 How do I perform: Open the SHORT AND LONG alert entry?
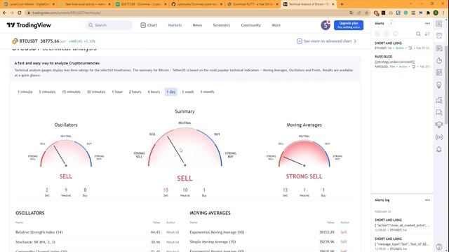(x=402, y=45)
